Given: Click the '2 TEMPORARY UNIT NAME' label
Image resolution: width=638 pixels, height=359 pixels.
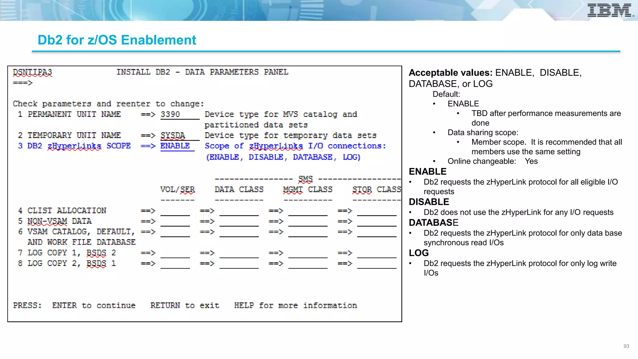Looking at the screenshot, I should (69, 136).
